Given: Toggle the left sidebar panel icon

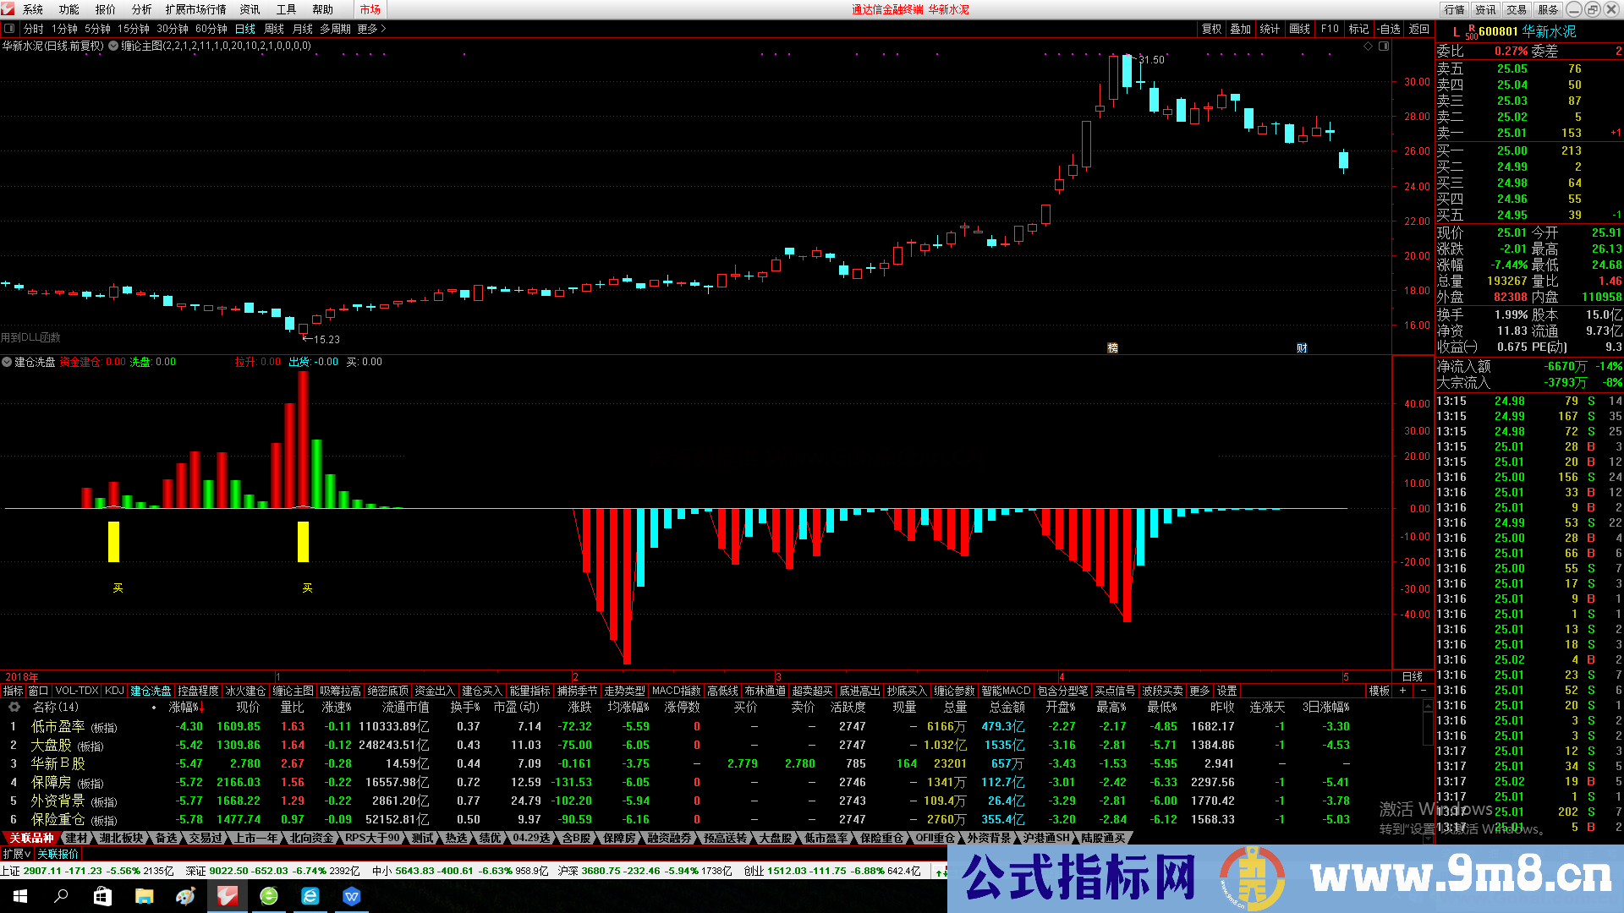Looking at the screenshot, I should (x=9, y=29).
